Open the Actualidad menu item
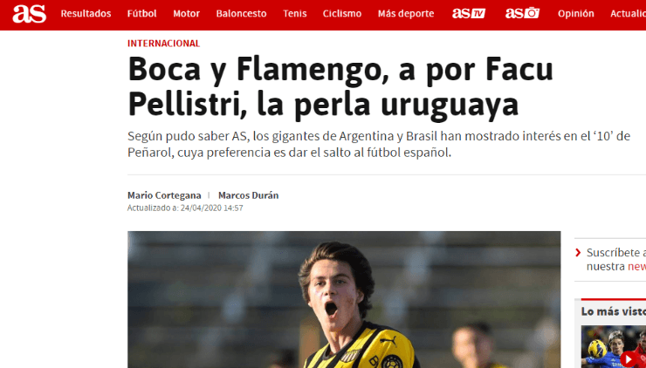 [628, 14]
